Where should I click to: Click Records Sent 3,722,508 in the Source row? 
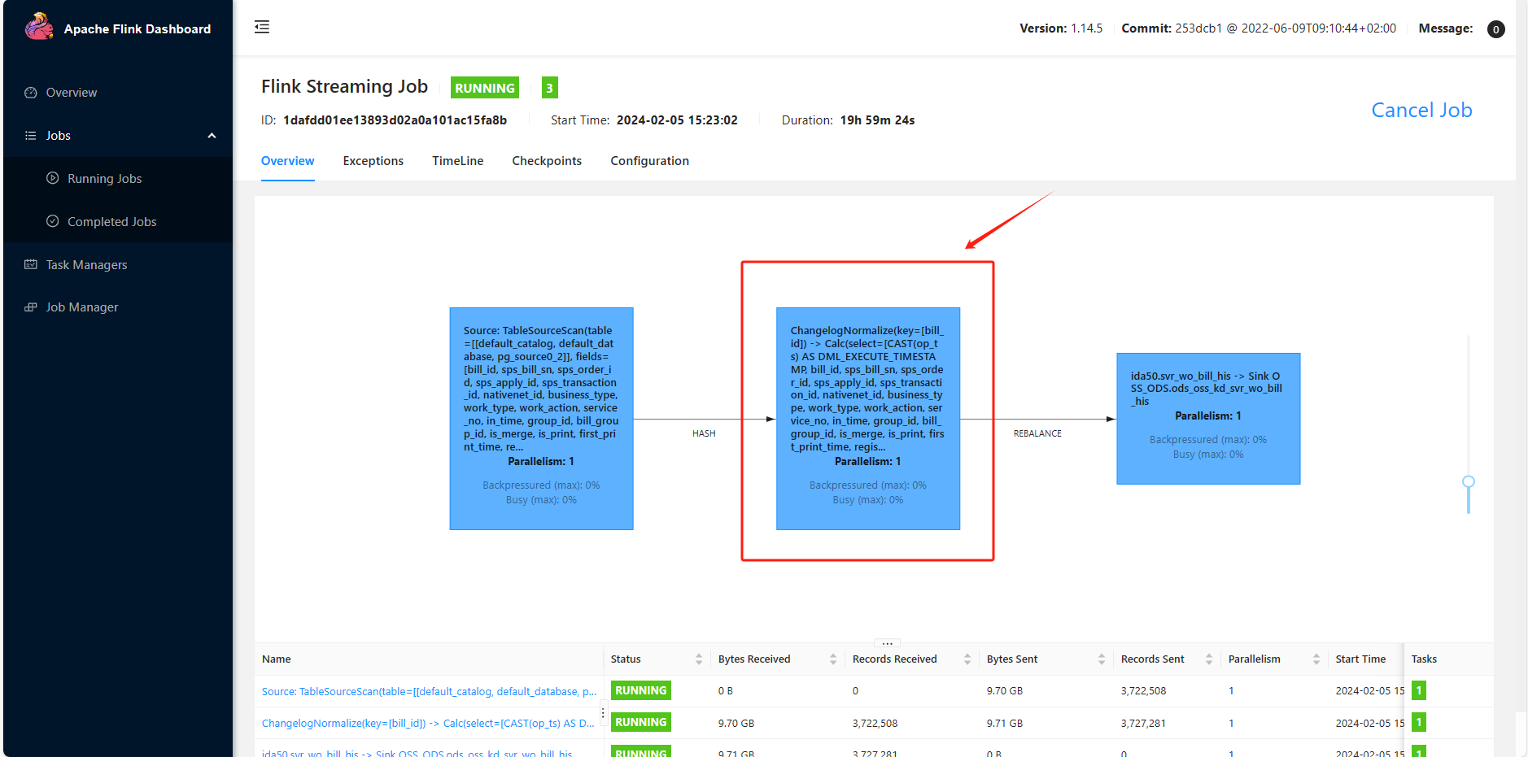click(x=1143, y=691)
